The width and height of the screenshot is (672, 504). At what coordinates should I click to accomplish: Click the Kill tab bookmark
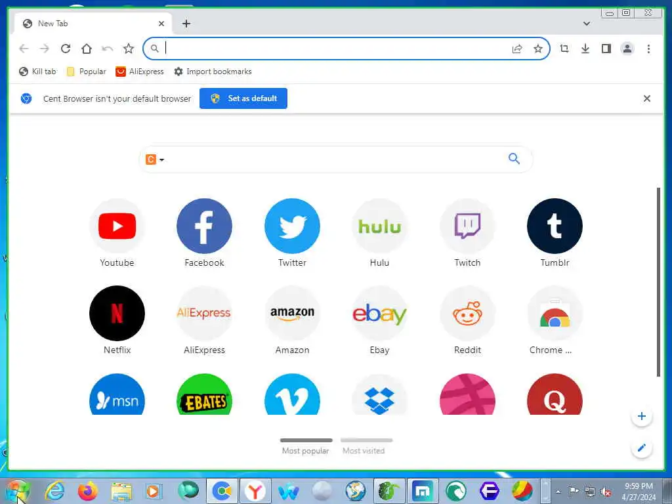point(37,72)
